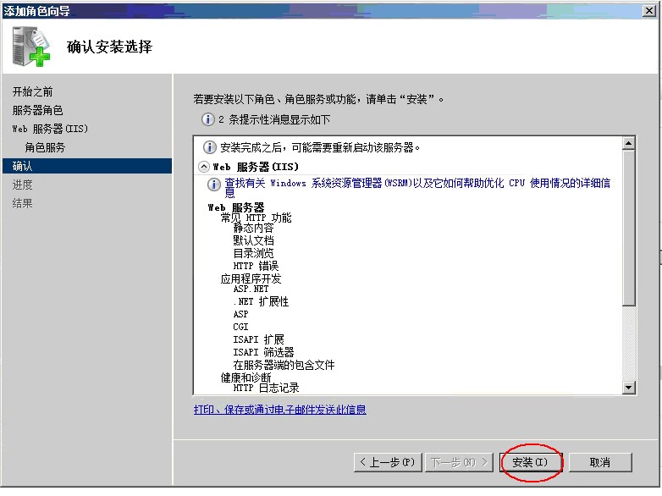Select 角色服务 step in sidebar
The width and height of the screenshot is (662, 496).
[x=45, y=147]
